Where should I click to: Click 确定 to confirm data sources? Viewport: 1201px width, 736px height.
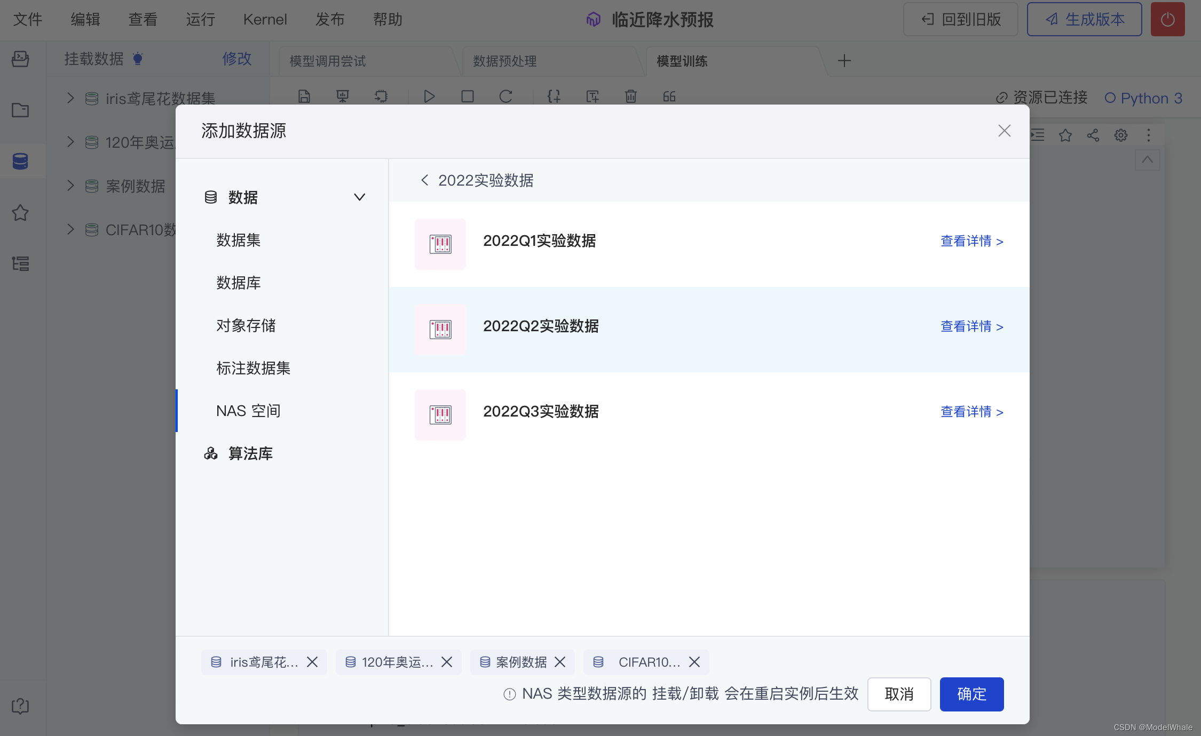[x=971, y=694]
